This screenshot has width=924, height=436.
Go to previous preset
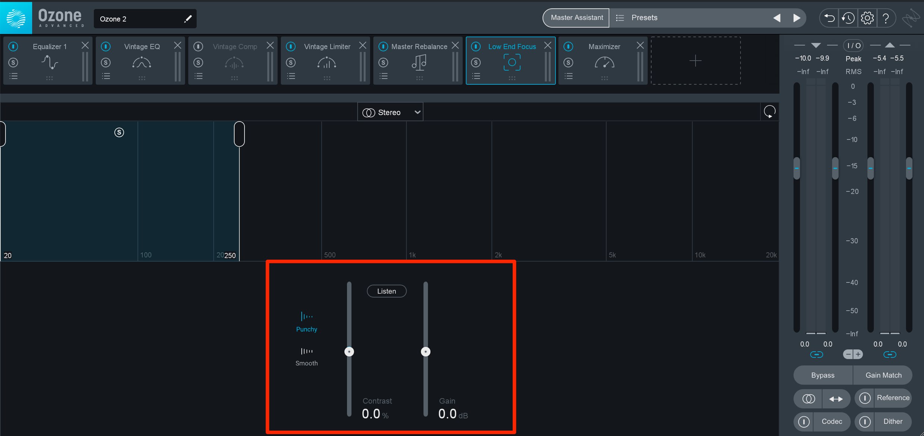click(777, 18)
